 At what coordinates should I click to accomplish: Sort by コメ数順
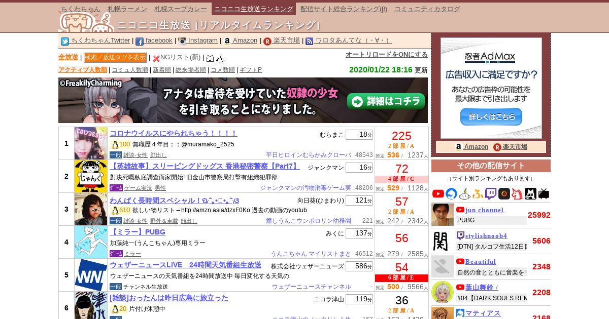tap(223, 70)
